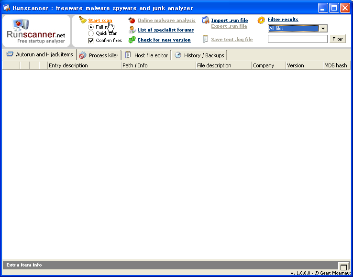Viewport: 353px width, 277px height.
Task: Close the Runscanner window
Action: (x=345, y=8)
